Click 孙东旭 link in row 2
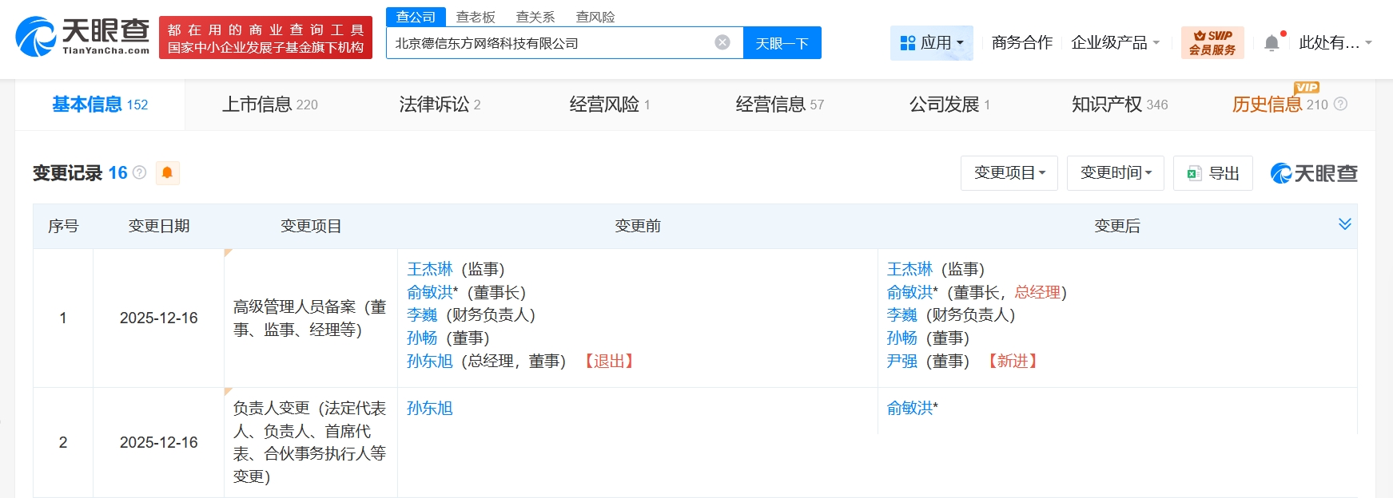Screen dimensions: 1393x498 [429, 408]
